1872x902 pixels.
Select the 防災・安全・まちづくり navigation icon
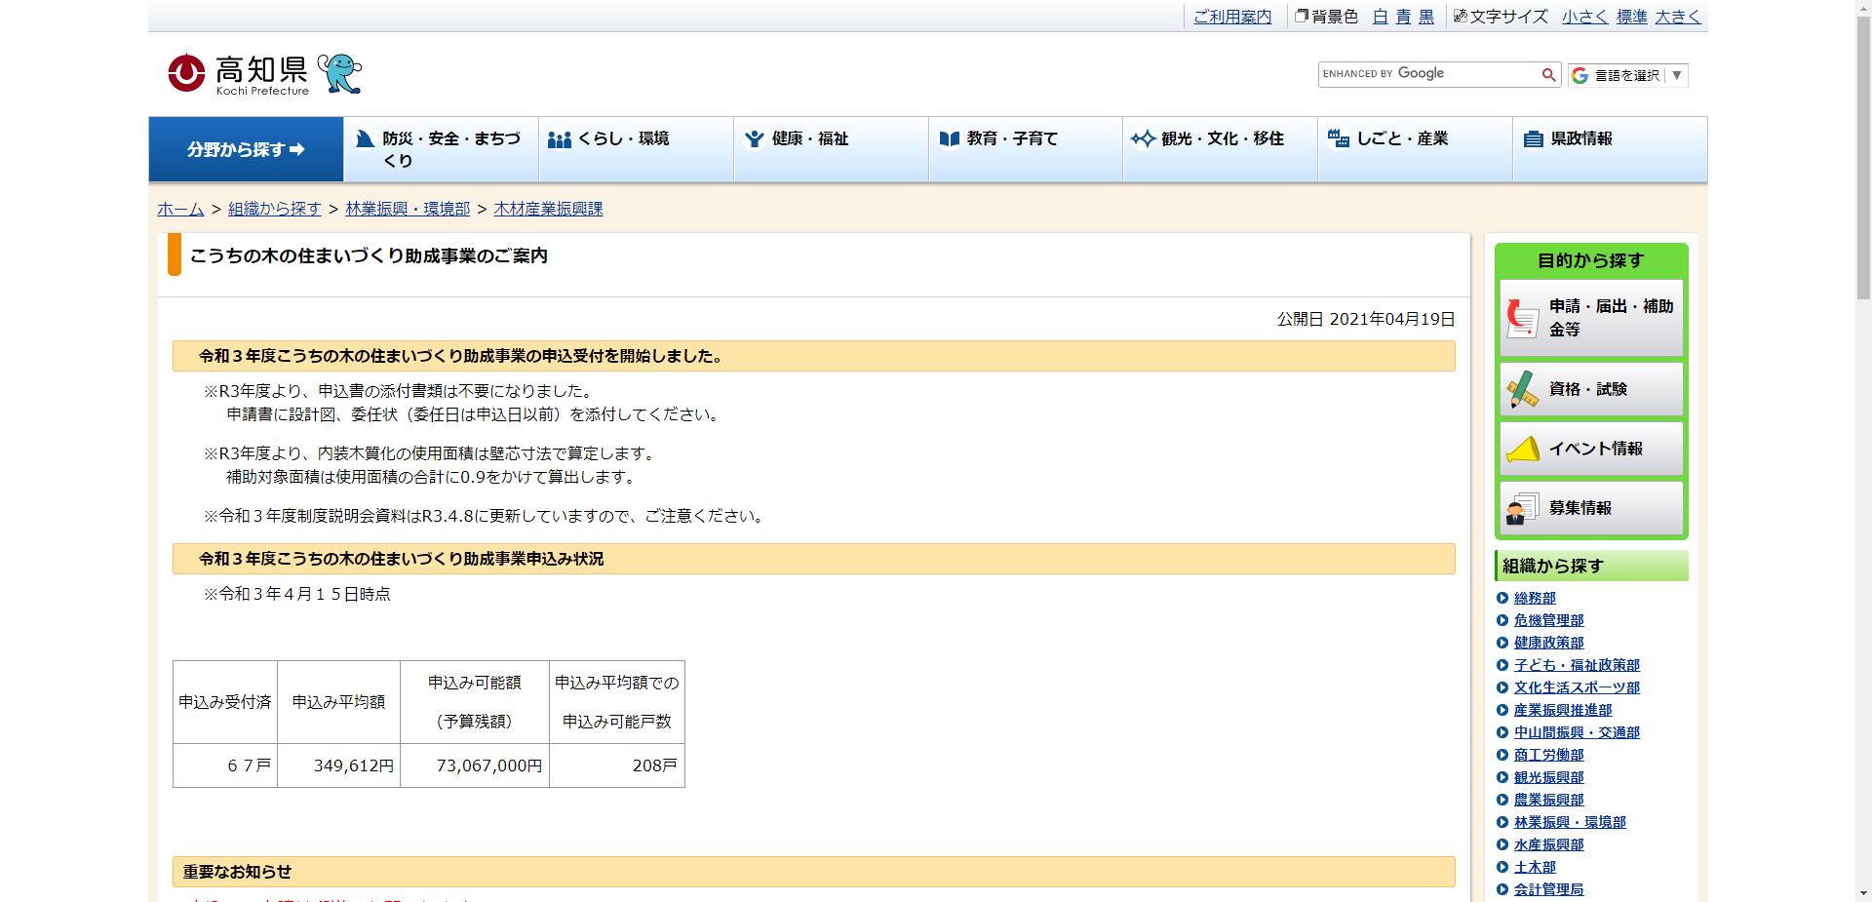tap(363, 138)
